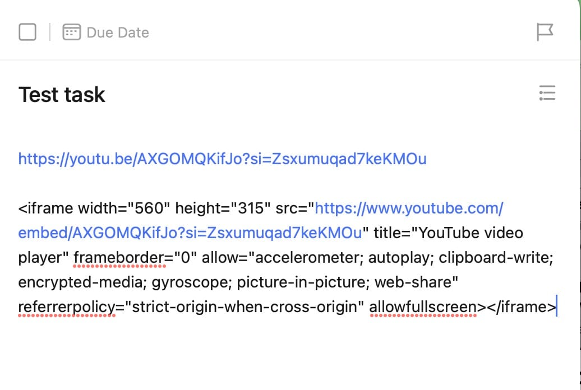581x390 pixels.
Task: Check the task completion checkbox
Action: 27,32
